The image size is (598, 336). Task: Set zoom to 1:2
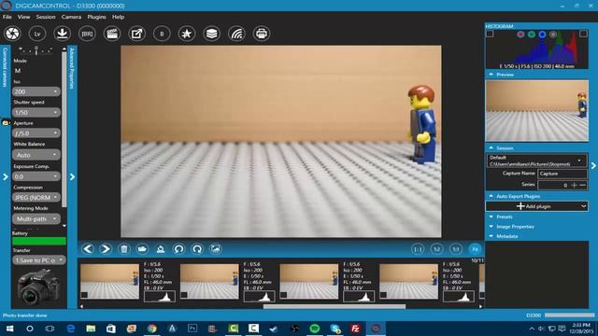436,249
